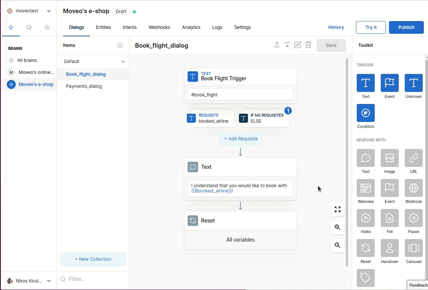Click the edit dialog name pencil icon
The image size is (428, 290).
(x=298, y=45)
